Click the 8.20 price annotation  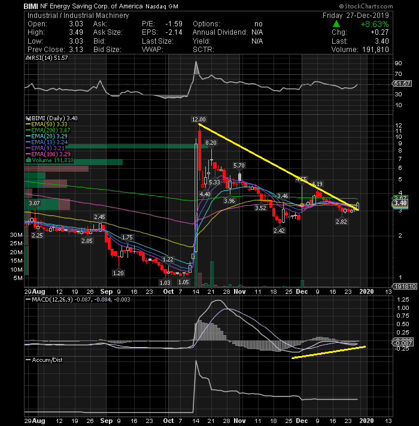211,143
